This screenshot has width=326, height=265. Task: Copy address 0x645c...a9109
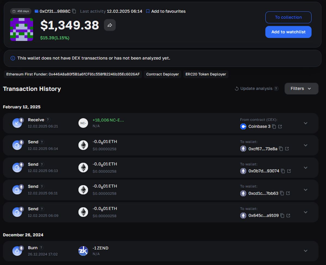click(x=282, y=215)
